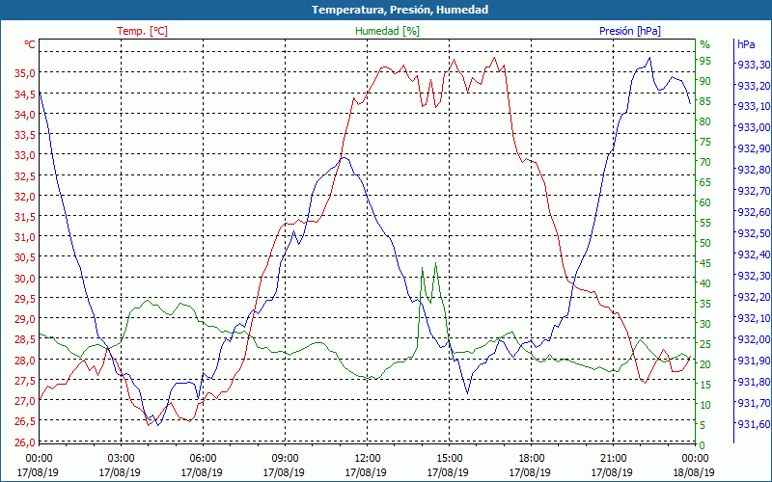Screen dimensions: 772x482
Task: Click the 03:00 time axis label
Action: 121,459
